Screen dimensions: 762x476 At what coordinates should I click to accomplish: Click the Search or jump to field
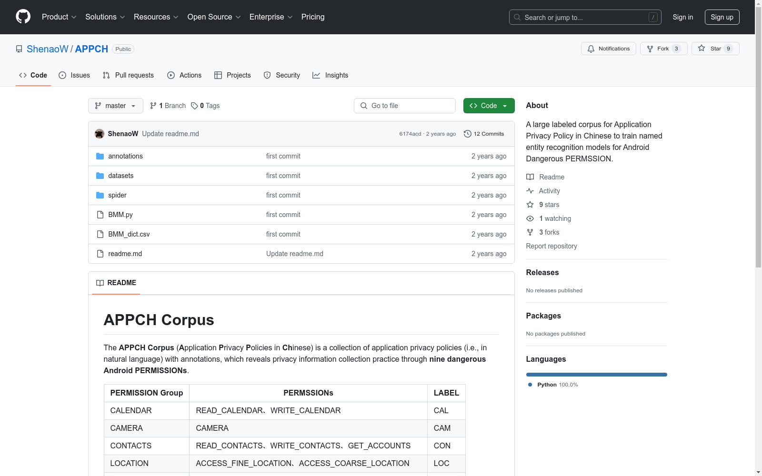click(585, 17)
